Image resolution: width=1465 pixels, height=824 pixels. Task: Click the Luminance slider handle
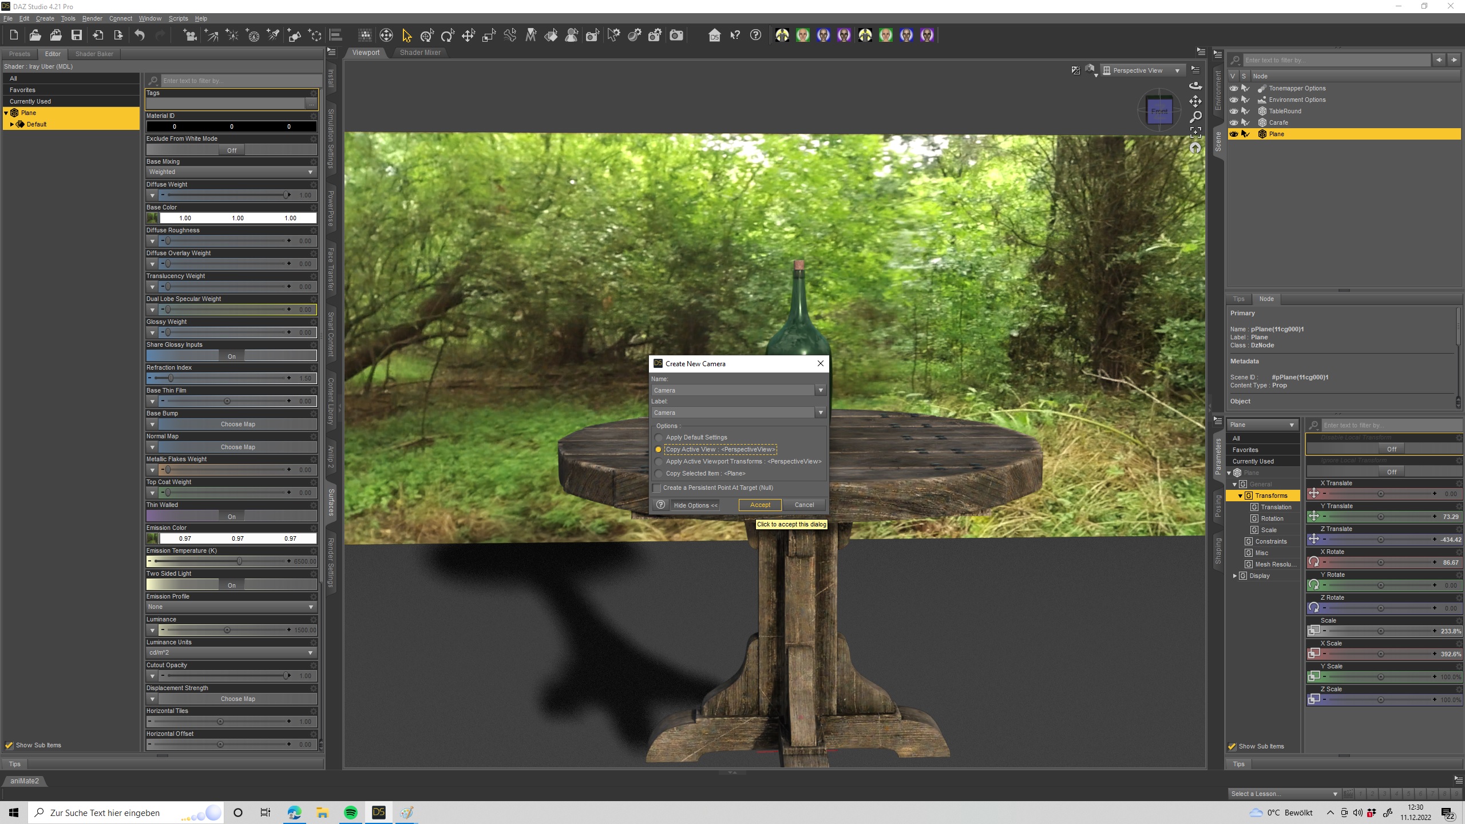227,630
